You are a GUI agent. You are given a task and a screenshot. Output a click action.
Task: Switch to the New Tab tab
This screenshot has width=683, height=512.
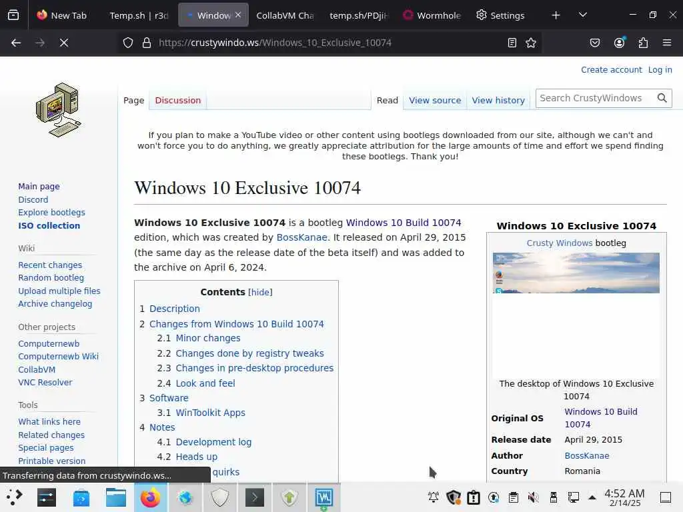tap(62, 15)
